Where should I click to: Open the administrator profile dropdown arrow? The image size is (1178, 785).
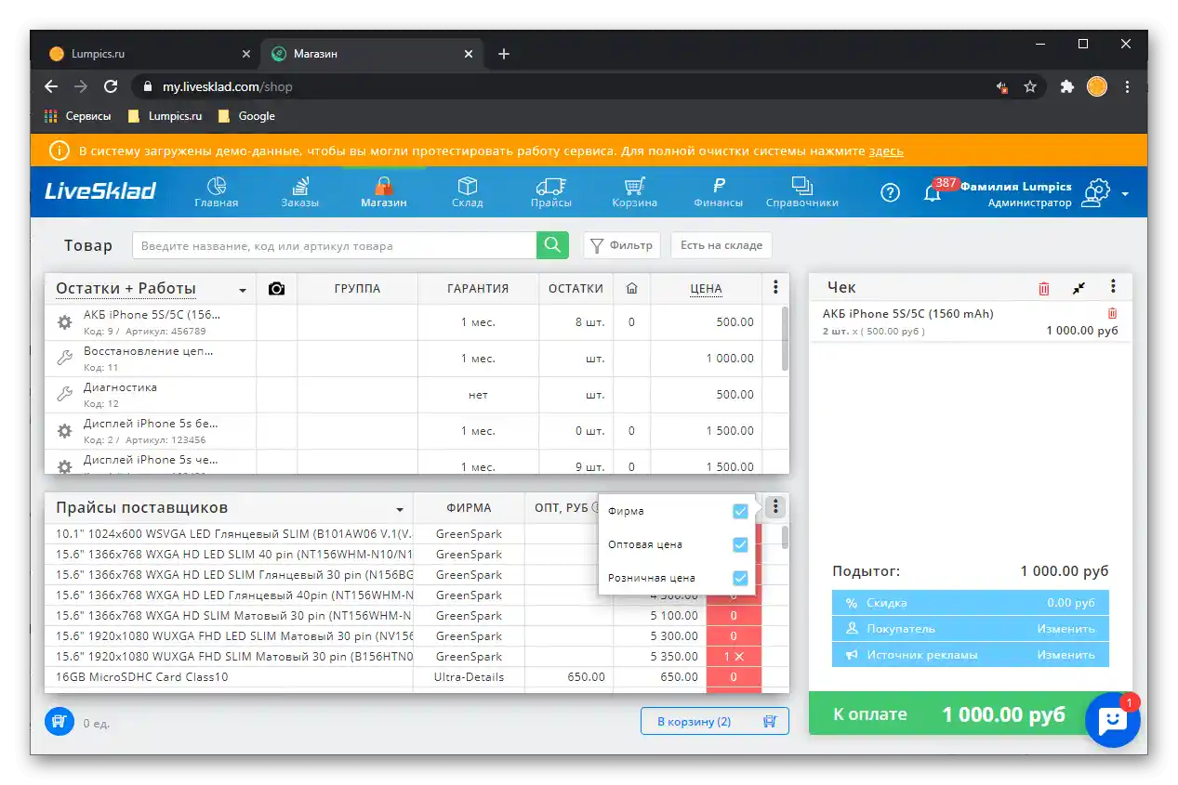1125,192
